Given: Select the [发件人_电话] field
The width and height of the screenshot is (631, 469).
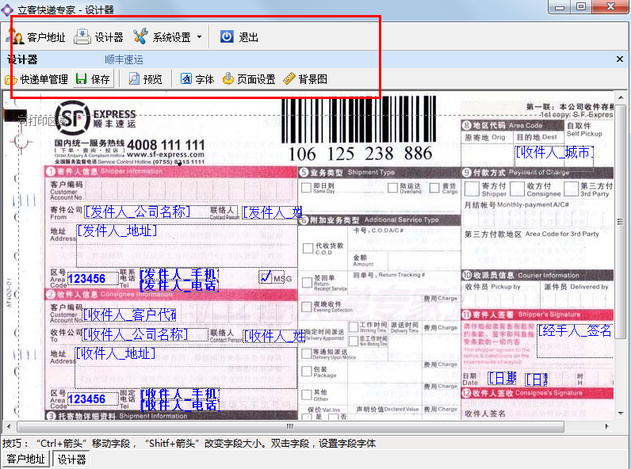Looking at the screenshot, I should (x=179, y=285).
